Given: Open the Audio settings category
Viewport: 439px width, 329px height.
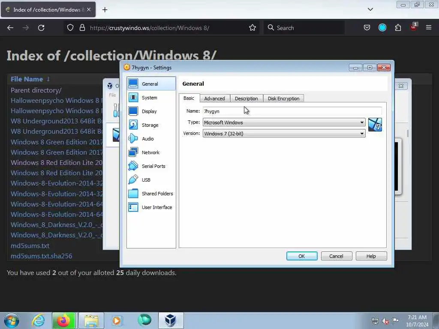Looking at the screenshot, I should click(151, 139).
